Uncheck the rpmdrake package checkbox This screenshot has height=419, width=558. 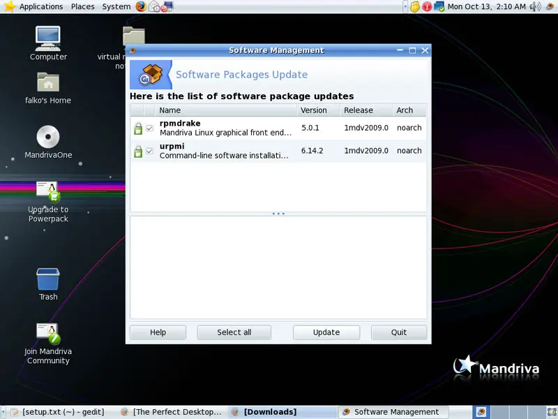pos(150,128)
